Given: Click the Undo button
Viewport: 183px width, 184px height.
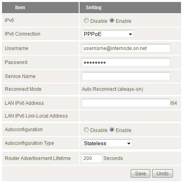Looking at the screenshot, I should click(163, 173).
